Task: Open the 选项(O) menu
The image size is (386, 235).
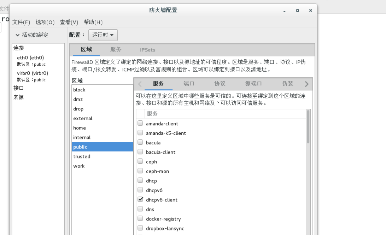Action: click(x=45, y=22)
